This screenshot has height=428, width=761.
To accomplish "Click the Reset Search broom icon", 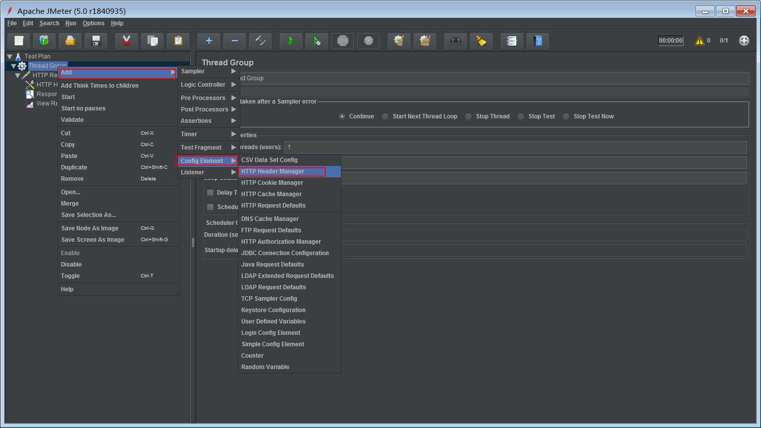I will (x=481, y=41).
